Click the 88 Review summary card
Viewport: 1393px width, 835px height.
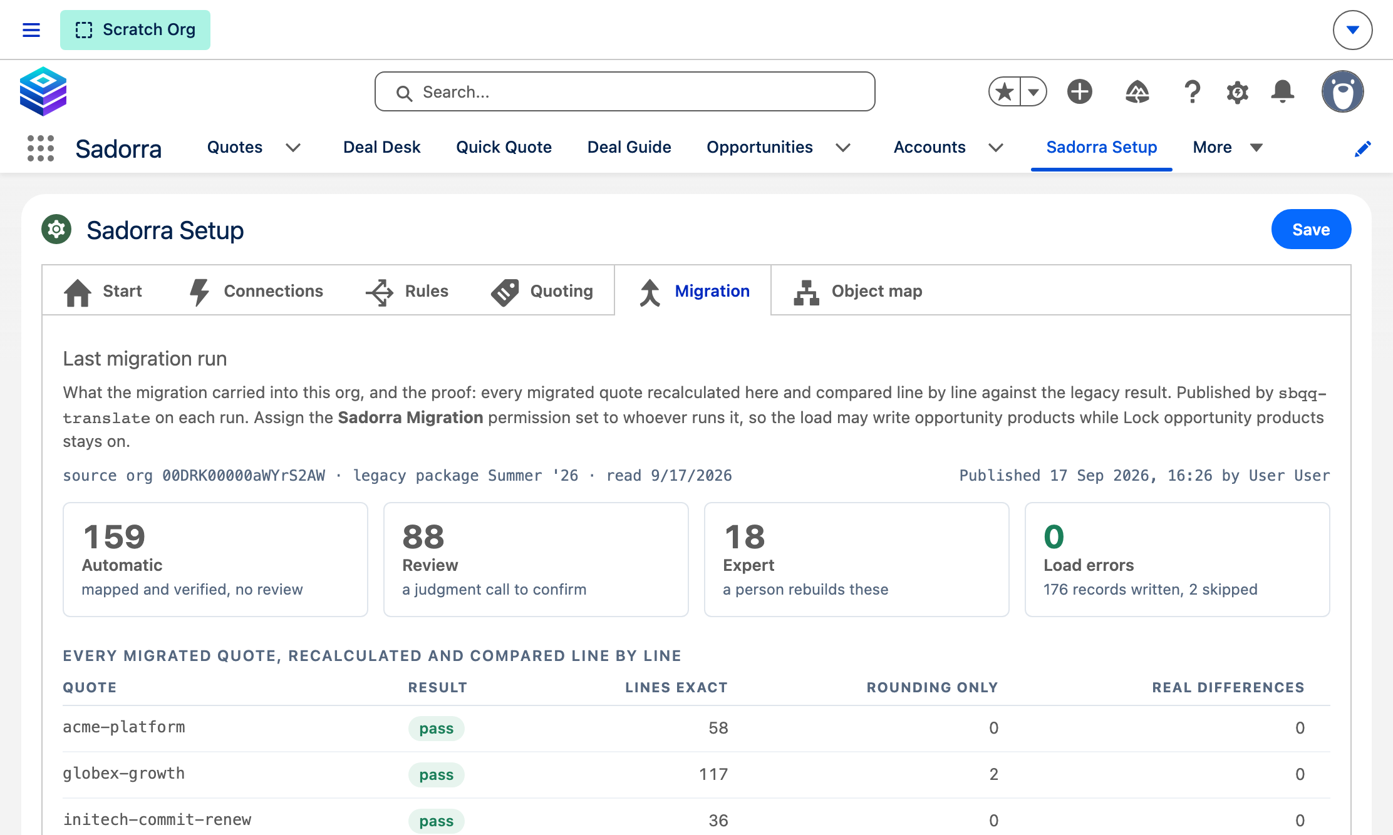click(536, 560)
